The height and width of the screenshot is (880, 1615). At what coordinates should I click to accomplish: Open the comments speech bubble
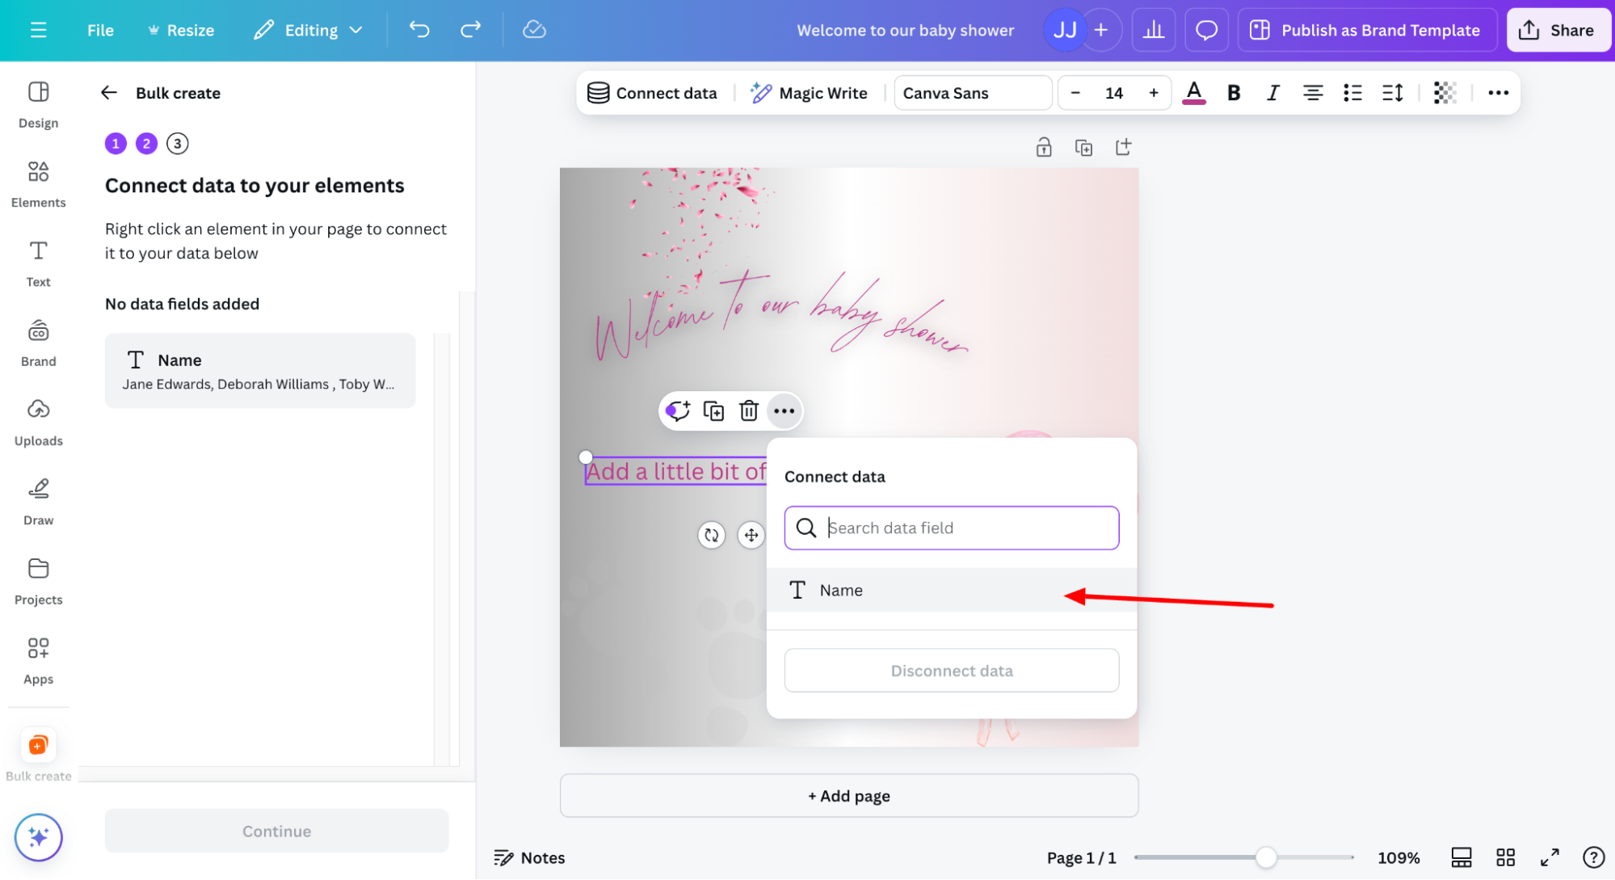[x=1206, y=30]
